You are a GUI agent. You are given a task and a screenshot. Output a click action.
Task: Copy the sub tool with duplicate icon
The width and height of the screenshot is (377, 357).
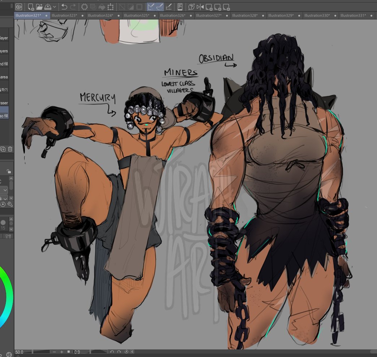[3, 149]
